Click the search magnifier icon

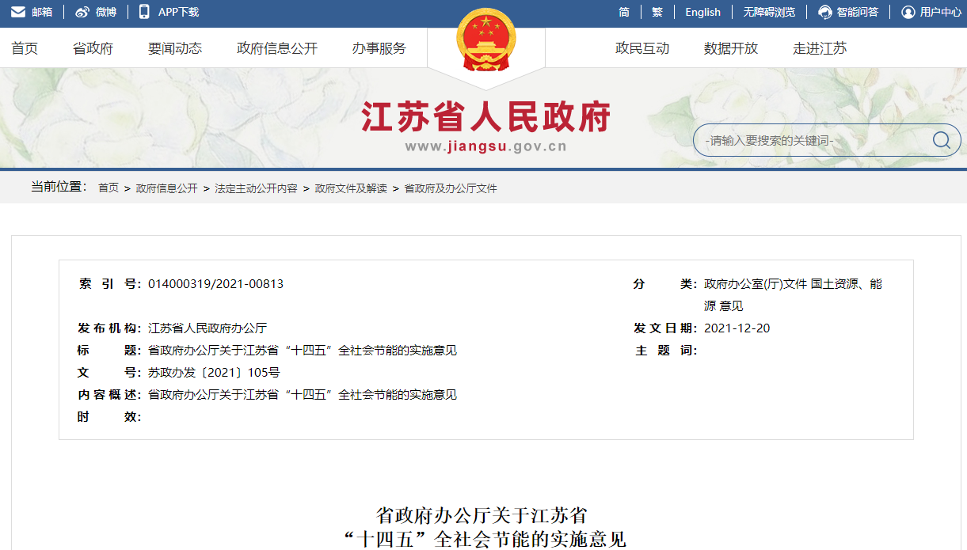(941, 140)
